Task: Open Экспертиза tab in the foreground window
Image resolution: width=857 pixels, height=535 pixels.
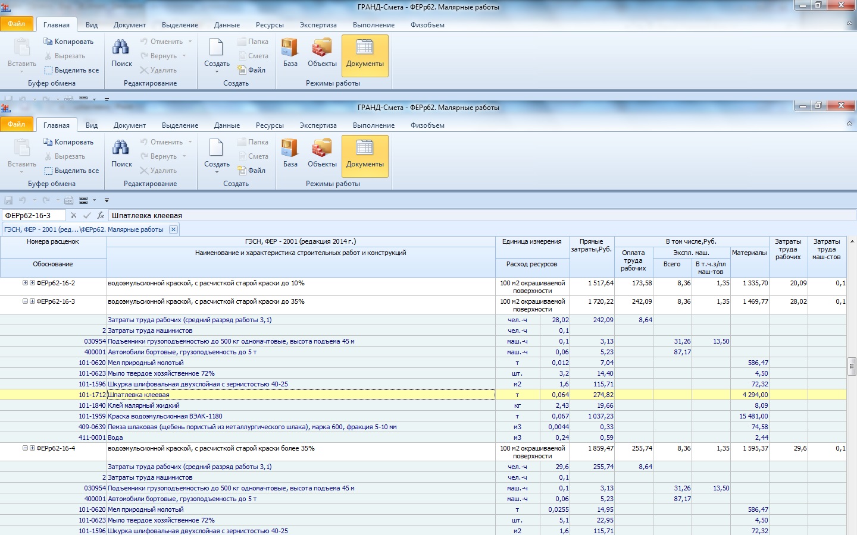Action: pos(318,125)
